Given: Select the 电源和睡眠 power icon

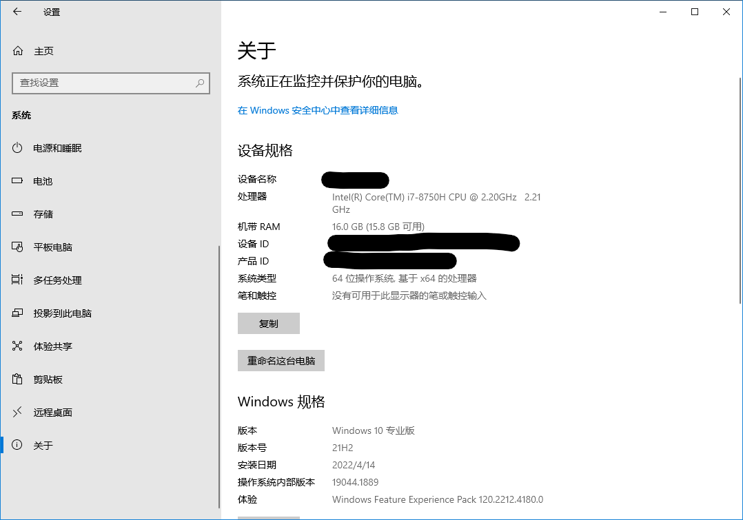Looking at the screenshot, I should (x=17, y=148).
